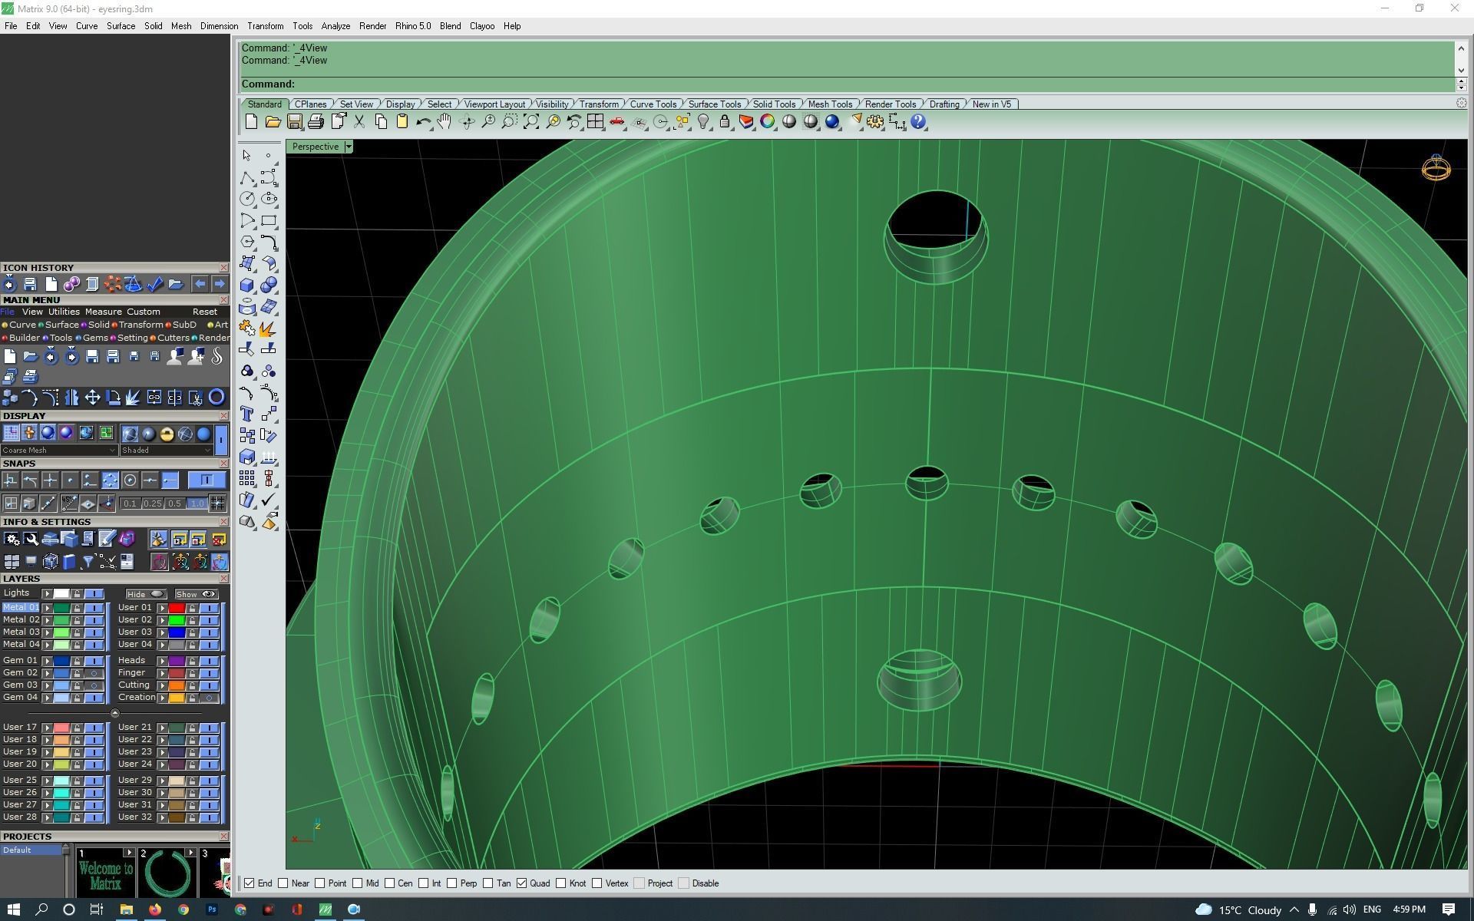Click the red User 01 color swatch
The image size is (1474, 921).
tap(177, 608)
